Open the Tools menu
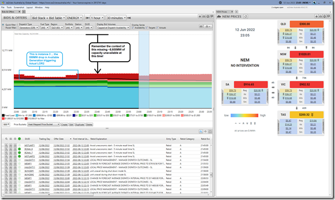 (9, 7)
